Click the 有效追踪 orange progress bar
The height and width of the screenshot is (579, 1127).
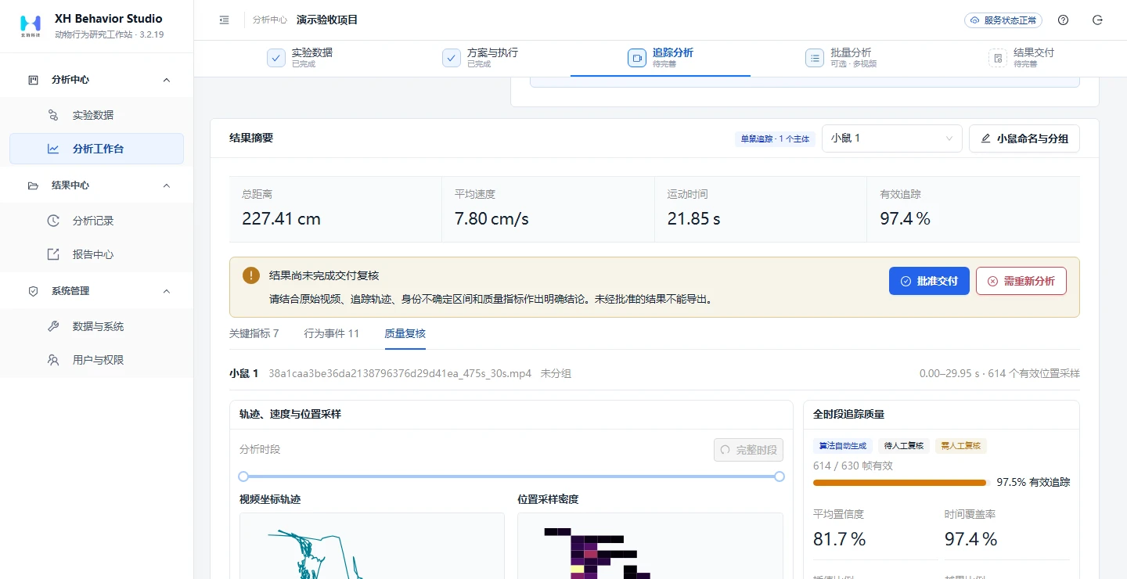(900, 483)
